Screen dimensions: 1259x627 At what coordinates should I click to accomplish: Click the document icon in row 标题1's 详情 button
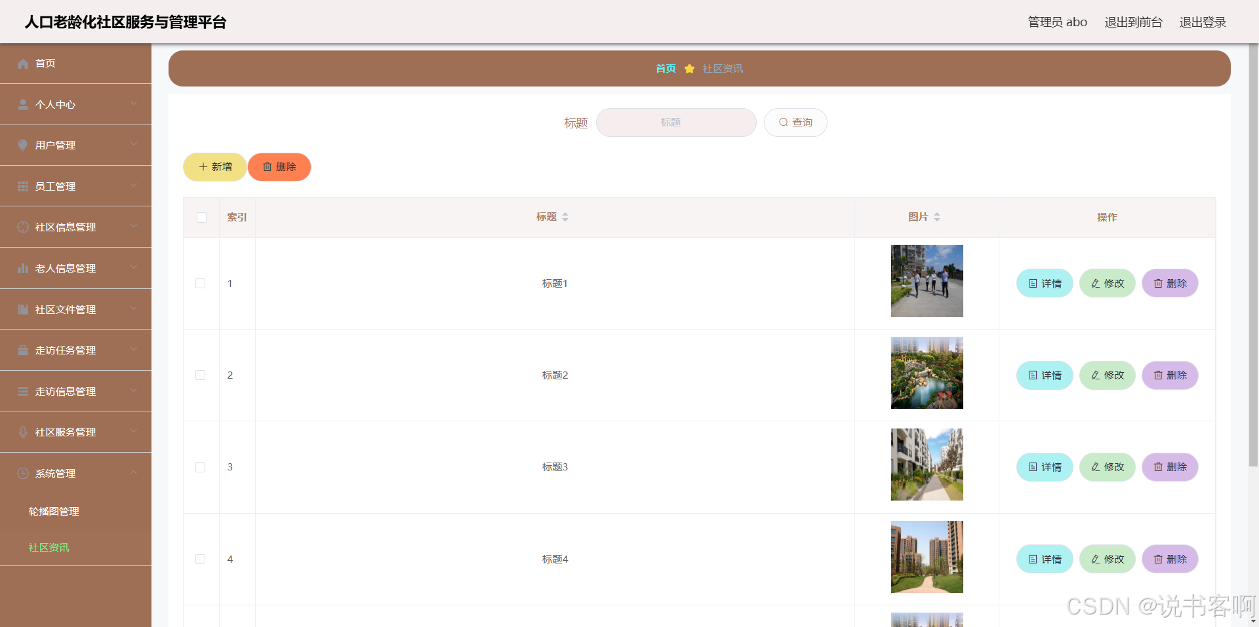click(x=1033, y=284)
